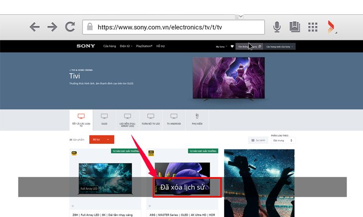The width and height of the screenshot is (363, 217).
Task: Favorite the Z8H TV with its heart icon
Action: click(73, 206)
